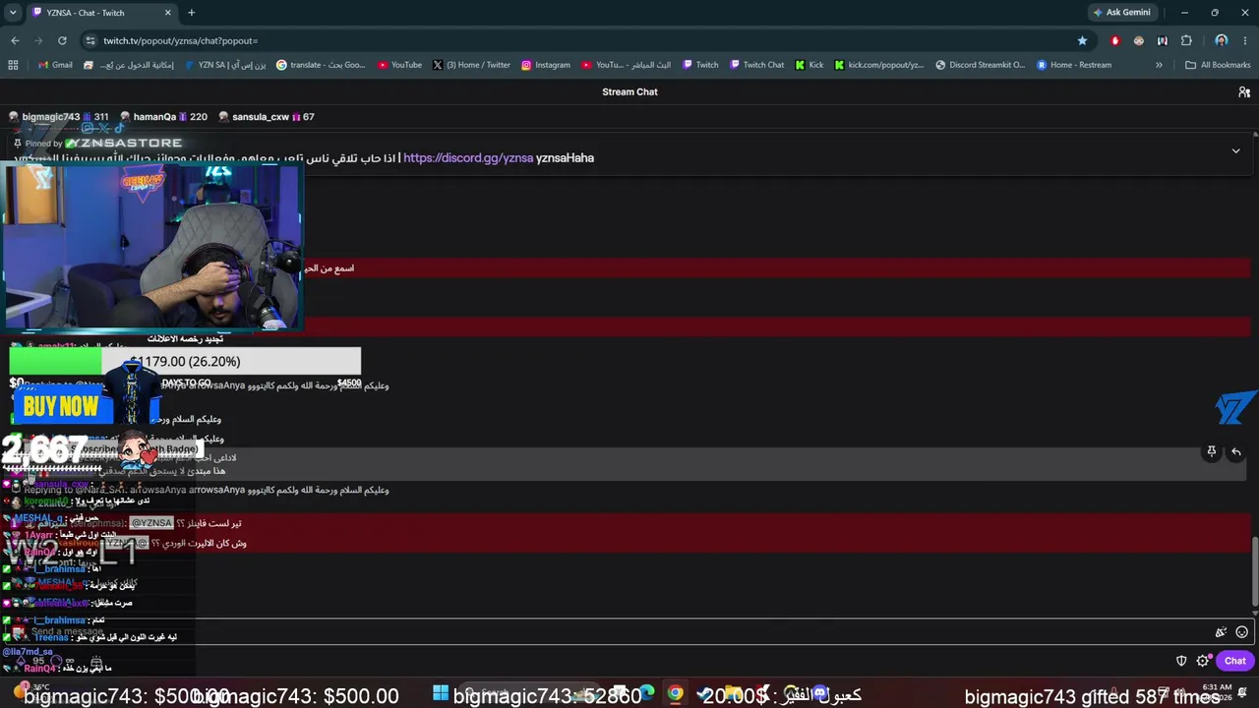Send message with the purple Chat button
The image size is (1259, 708).
[x=1234, y=661]
